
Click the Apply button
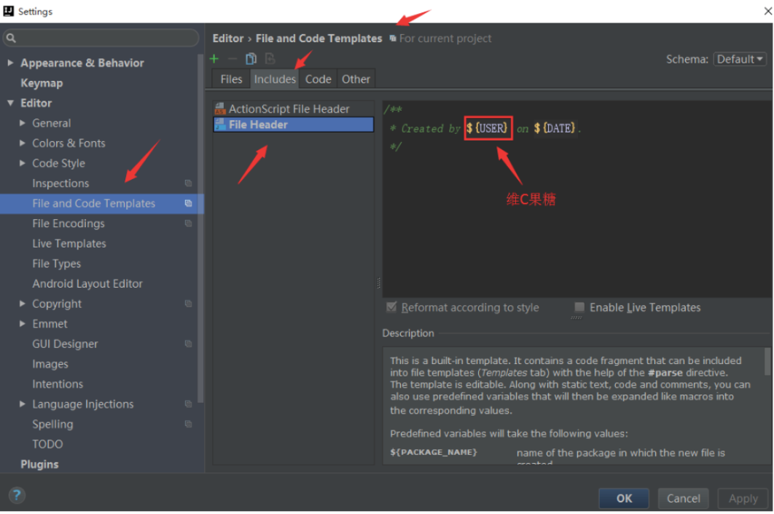[743, 498]
